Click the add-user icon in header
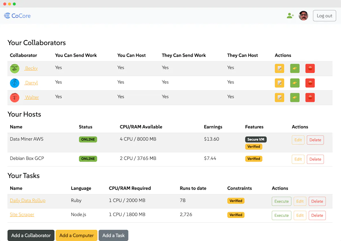The width and height of the screenshot is (341, 241). 290,16
